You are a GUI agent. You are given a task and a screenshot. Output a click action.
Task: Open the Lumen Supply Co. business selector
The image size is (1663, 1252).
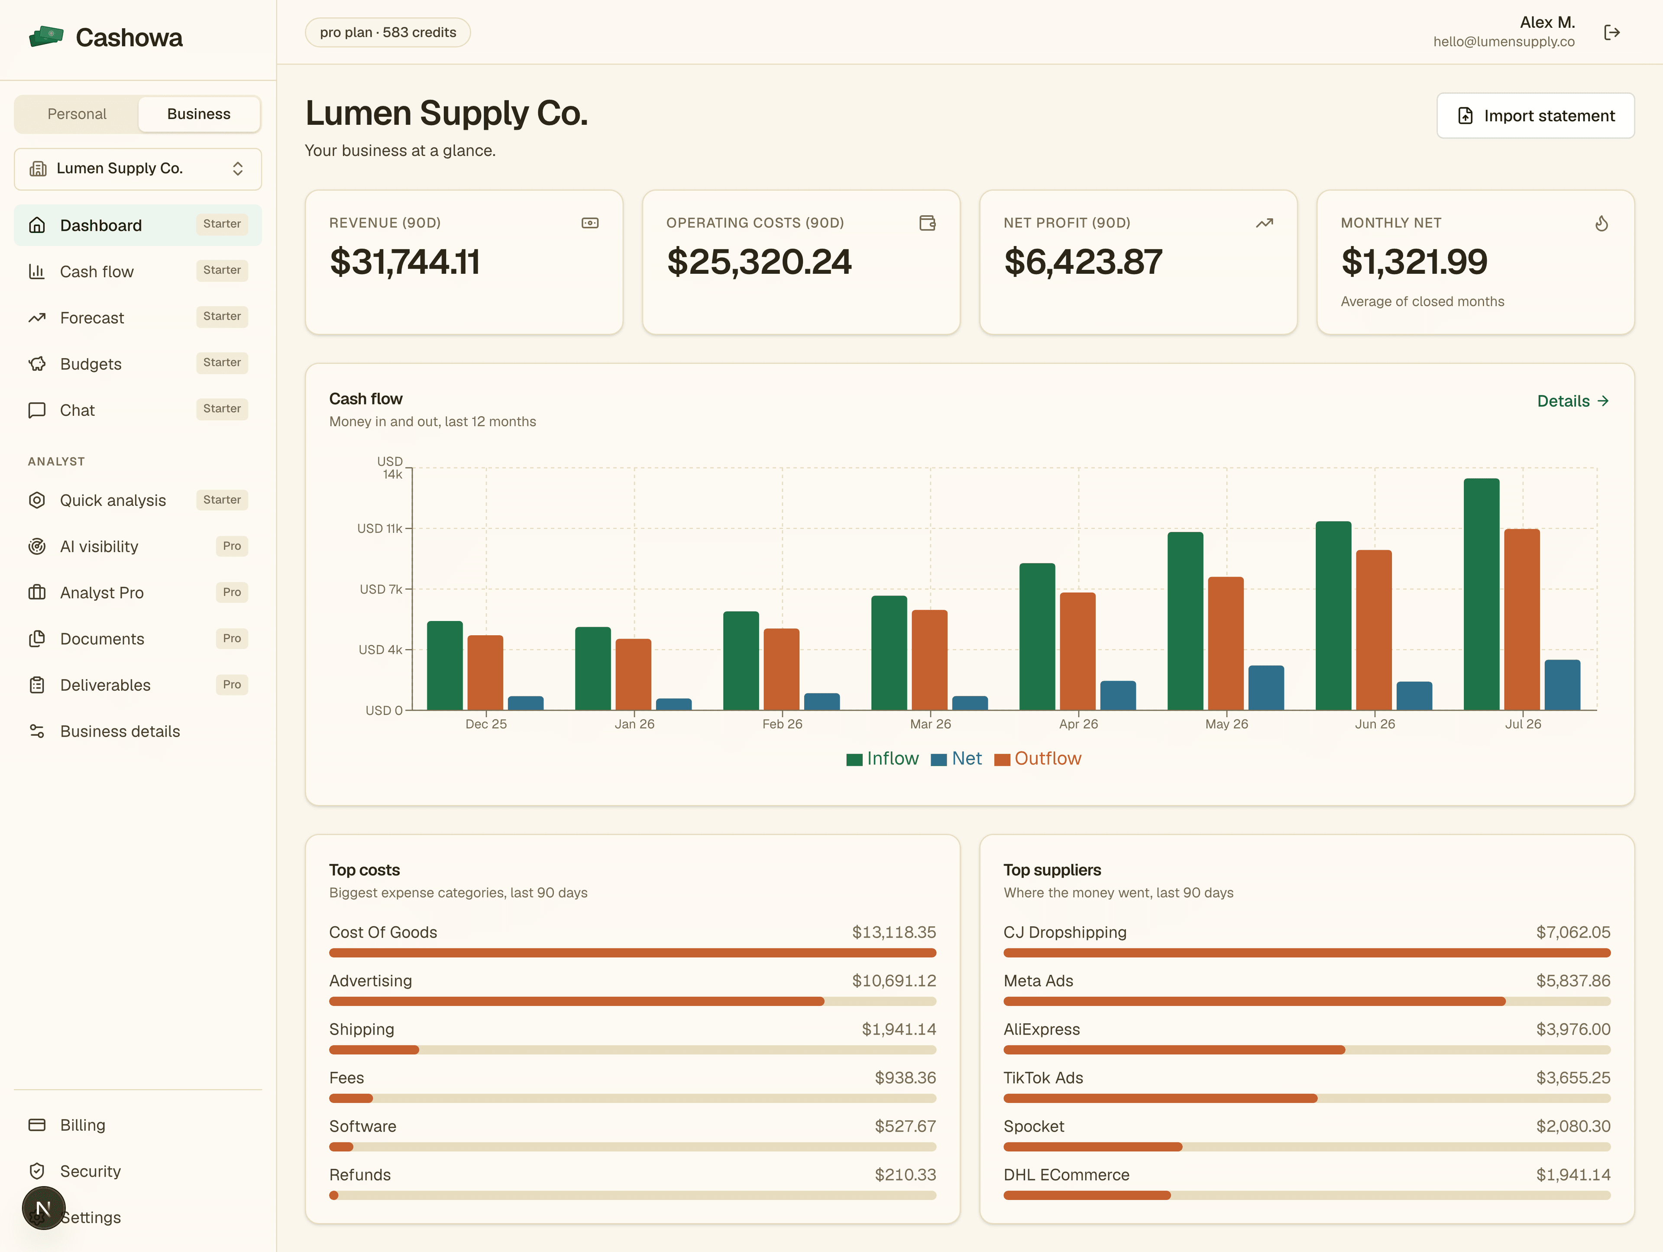tap(138, 168)
